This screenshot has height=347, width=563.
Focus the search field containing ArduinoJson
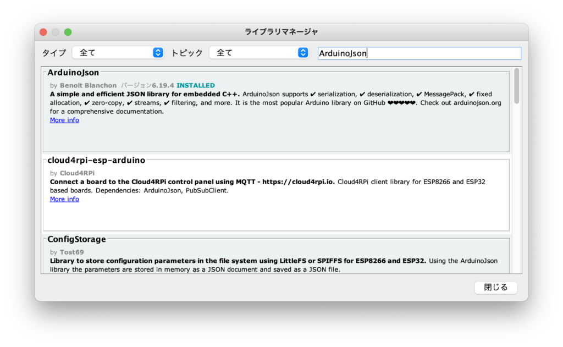[419, 53]
